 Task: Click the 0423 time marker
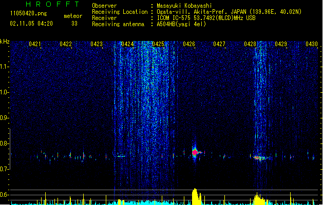tap(97, 44)
